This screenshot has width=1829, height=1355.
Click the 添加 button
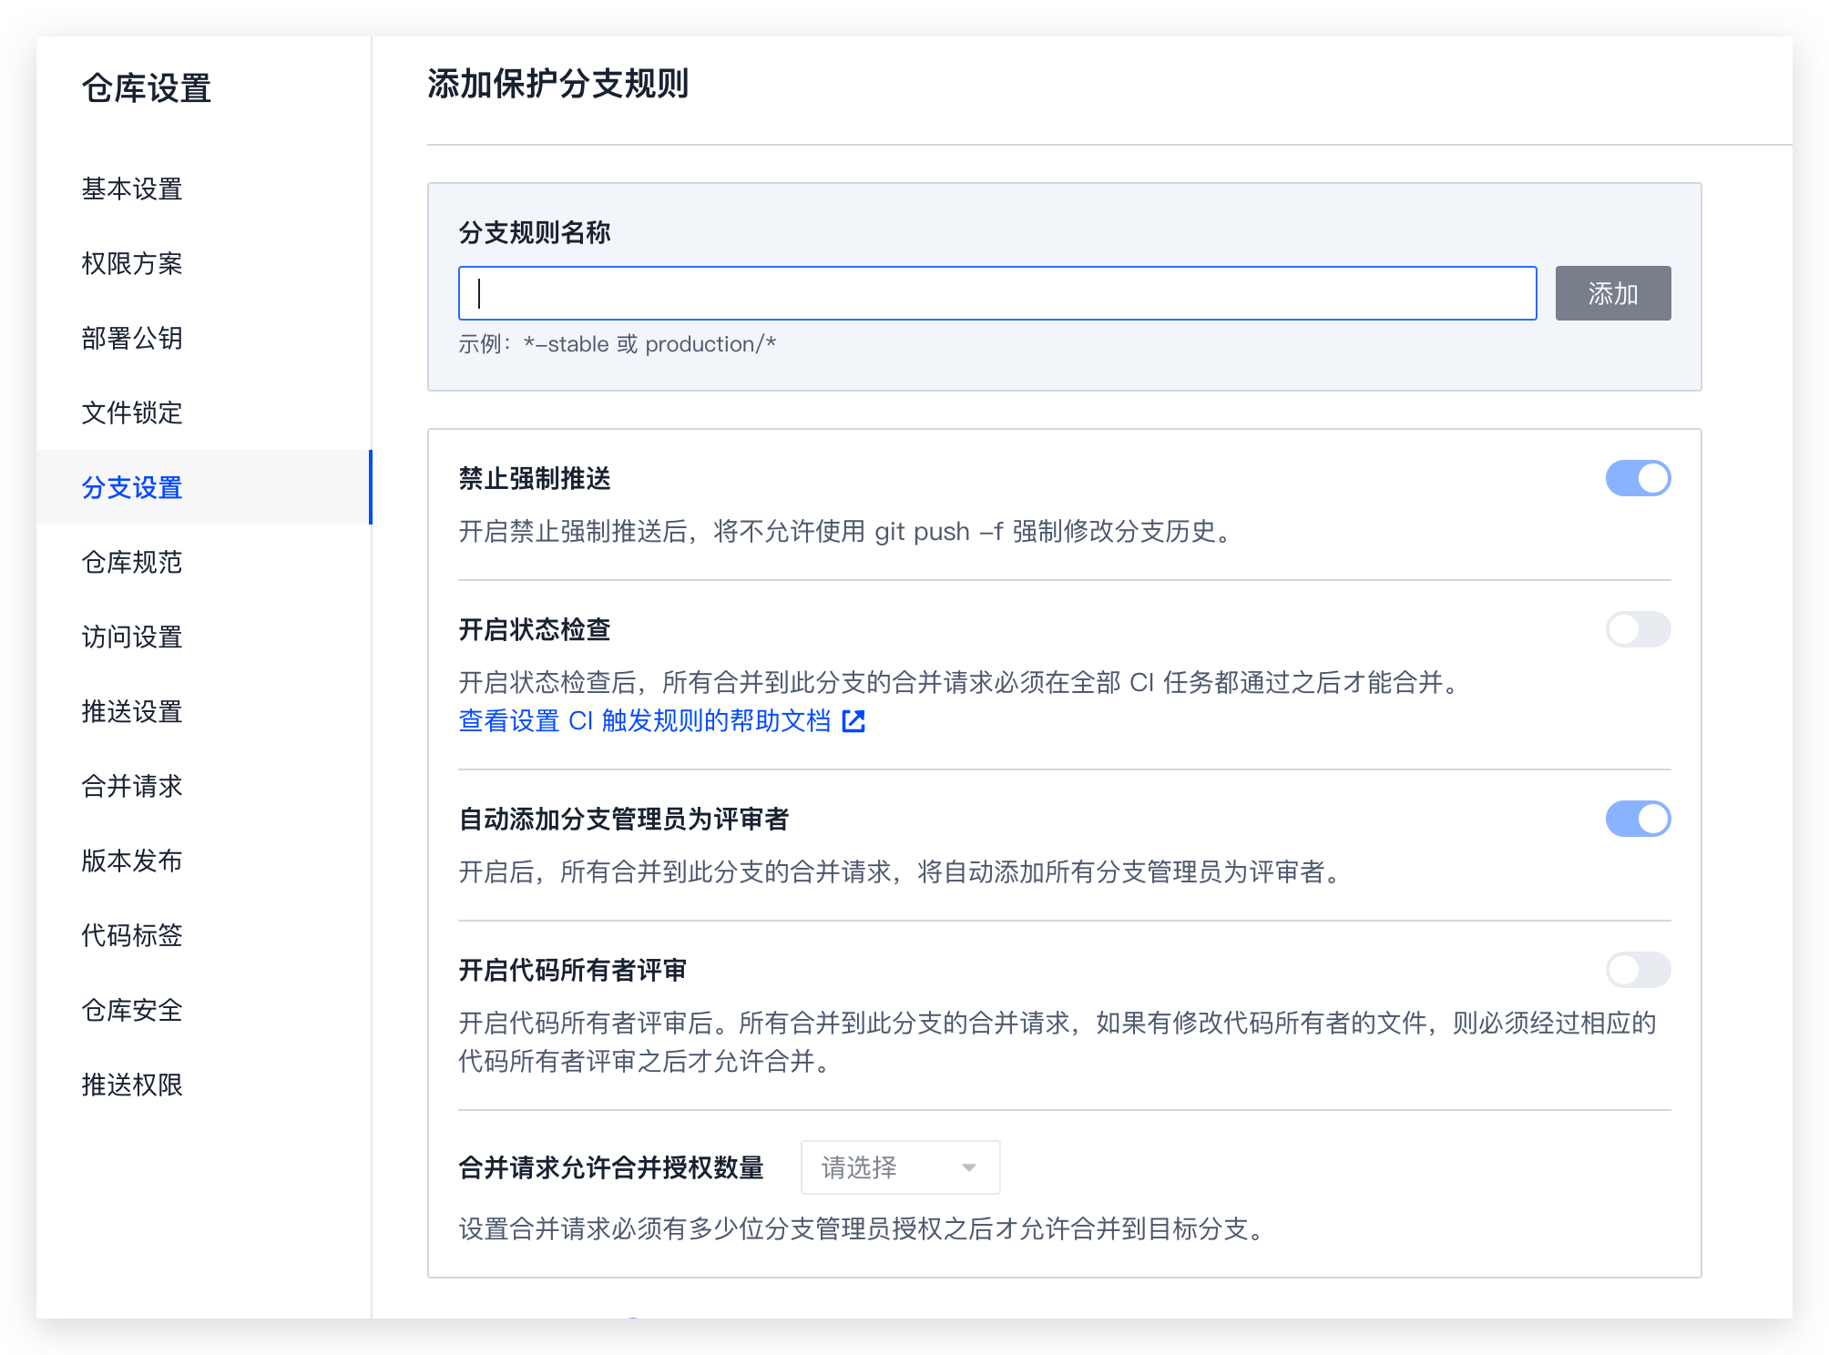(x=1612, y=293)
